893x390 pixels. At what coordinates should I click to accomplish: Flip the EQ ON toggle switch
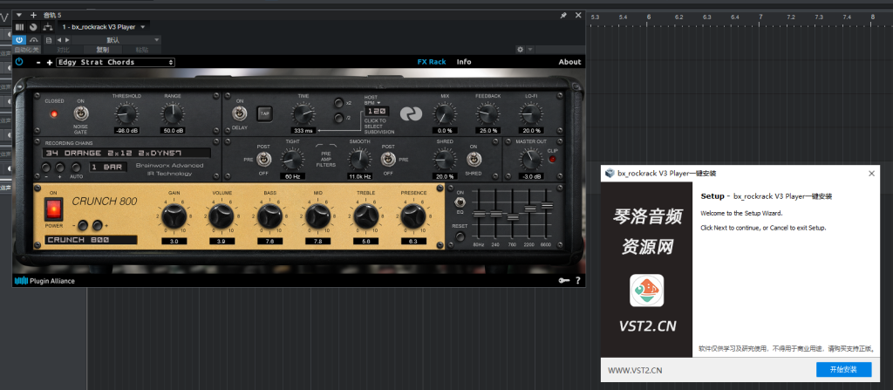click(460, 202)
